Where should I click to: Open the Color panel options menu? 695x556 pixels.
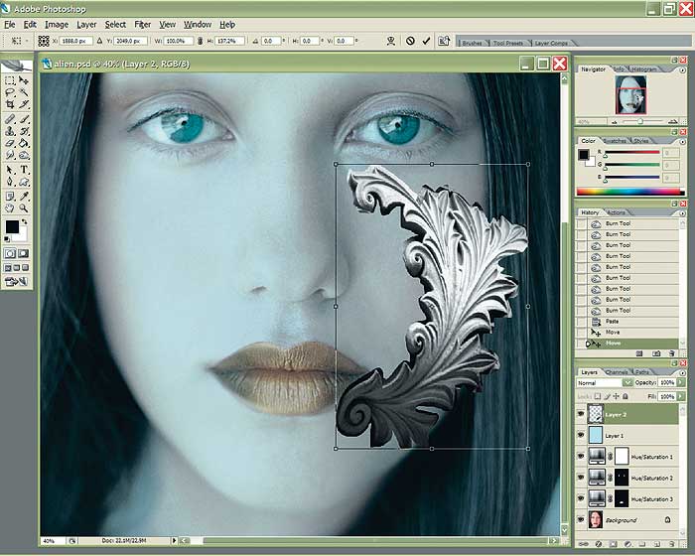pyautogui.click(x=683, y=141)
